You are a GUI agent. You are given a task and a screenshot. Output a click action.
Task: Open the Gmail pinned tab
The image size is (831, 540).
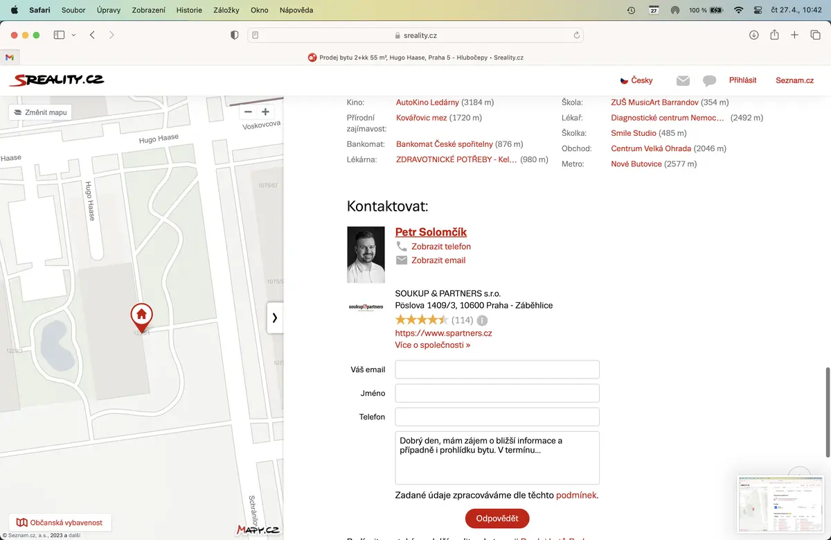10,58
